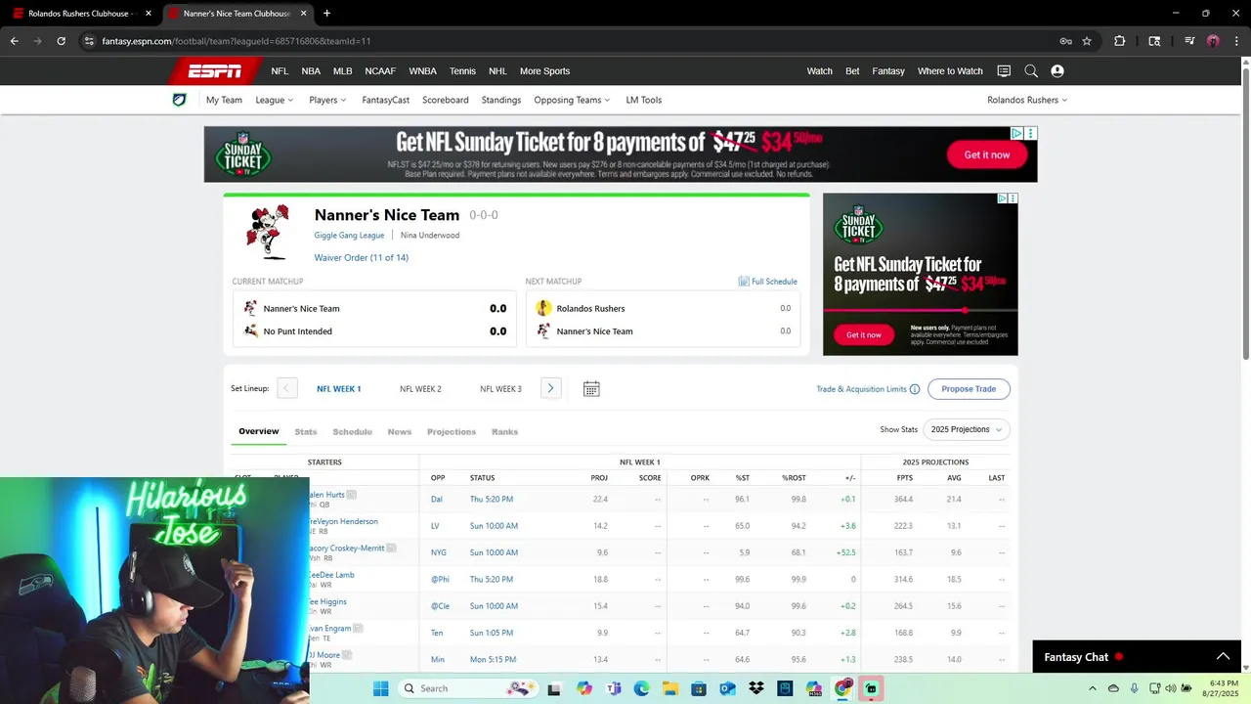Open a new browser tab
Image resolution: width=1251 pixels, height=704 pixels.
tap(326, 14)
